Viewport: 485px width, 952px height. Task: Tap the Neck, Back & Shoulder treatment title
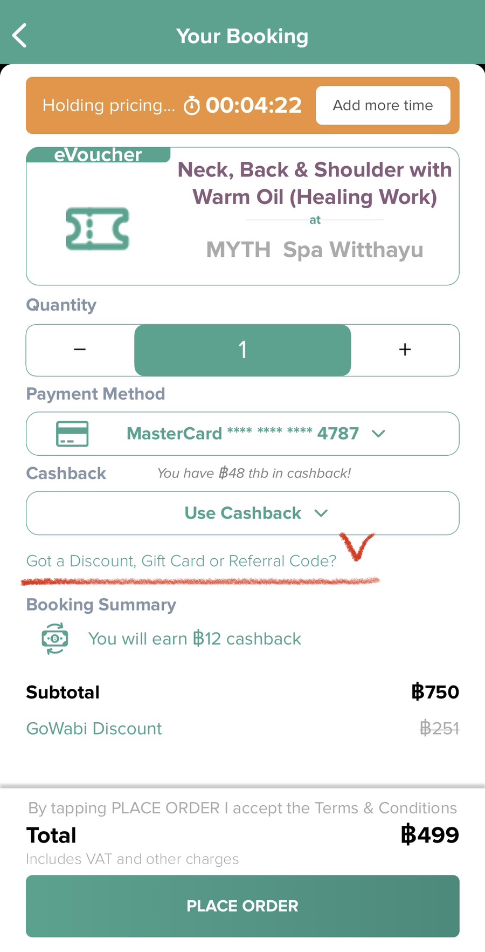(315, 183)
